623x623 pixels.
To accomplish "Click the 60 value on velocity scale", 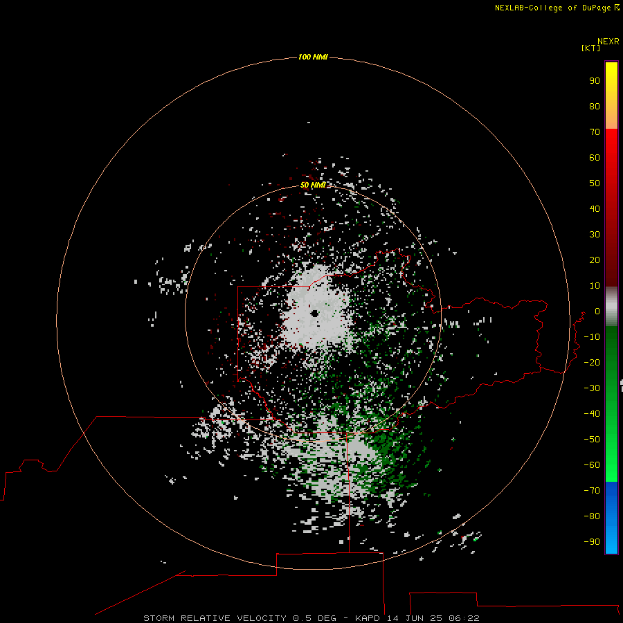I will coord(595,158).
